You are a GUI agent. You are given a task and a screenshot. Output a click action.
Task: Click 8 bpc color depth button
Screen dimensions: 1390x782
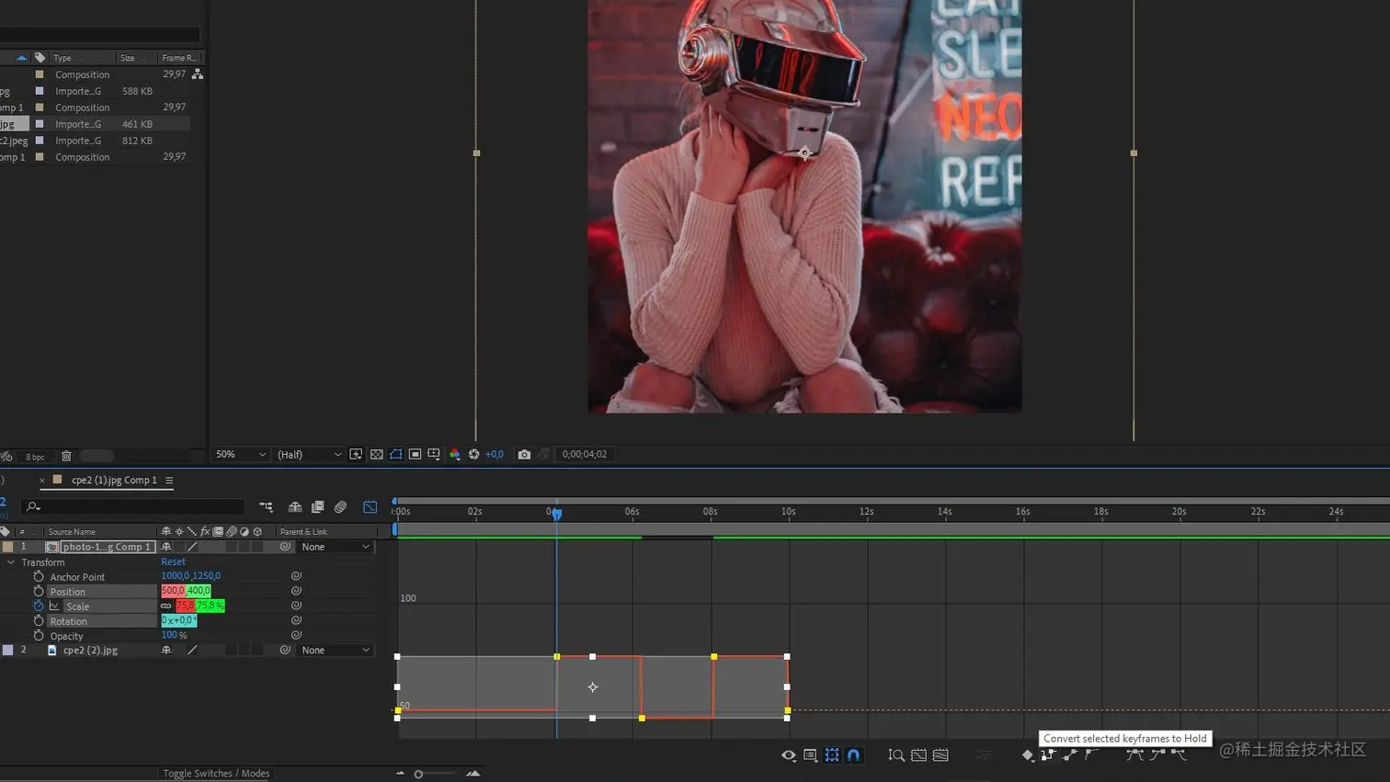[x=35, y=457]
